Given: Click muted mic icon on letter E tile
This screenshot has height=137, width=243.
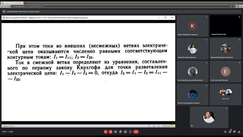Looking at the screenshot, I should [239, 62].
